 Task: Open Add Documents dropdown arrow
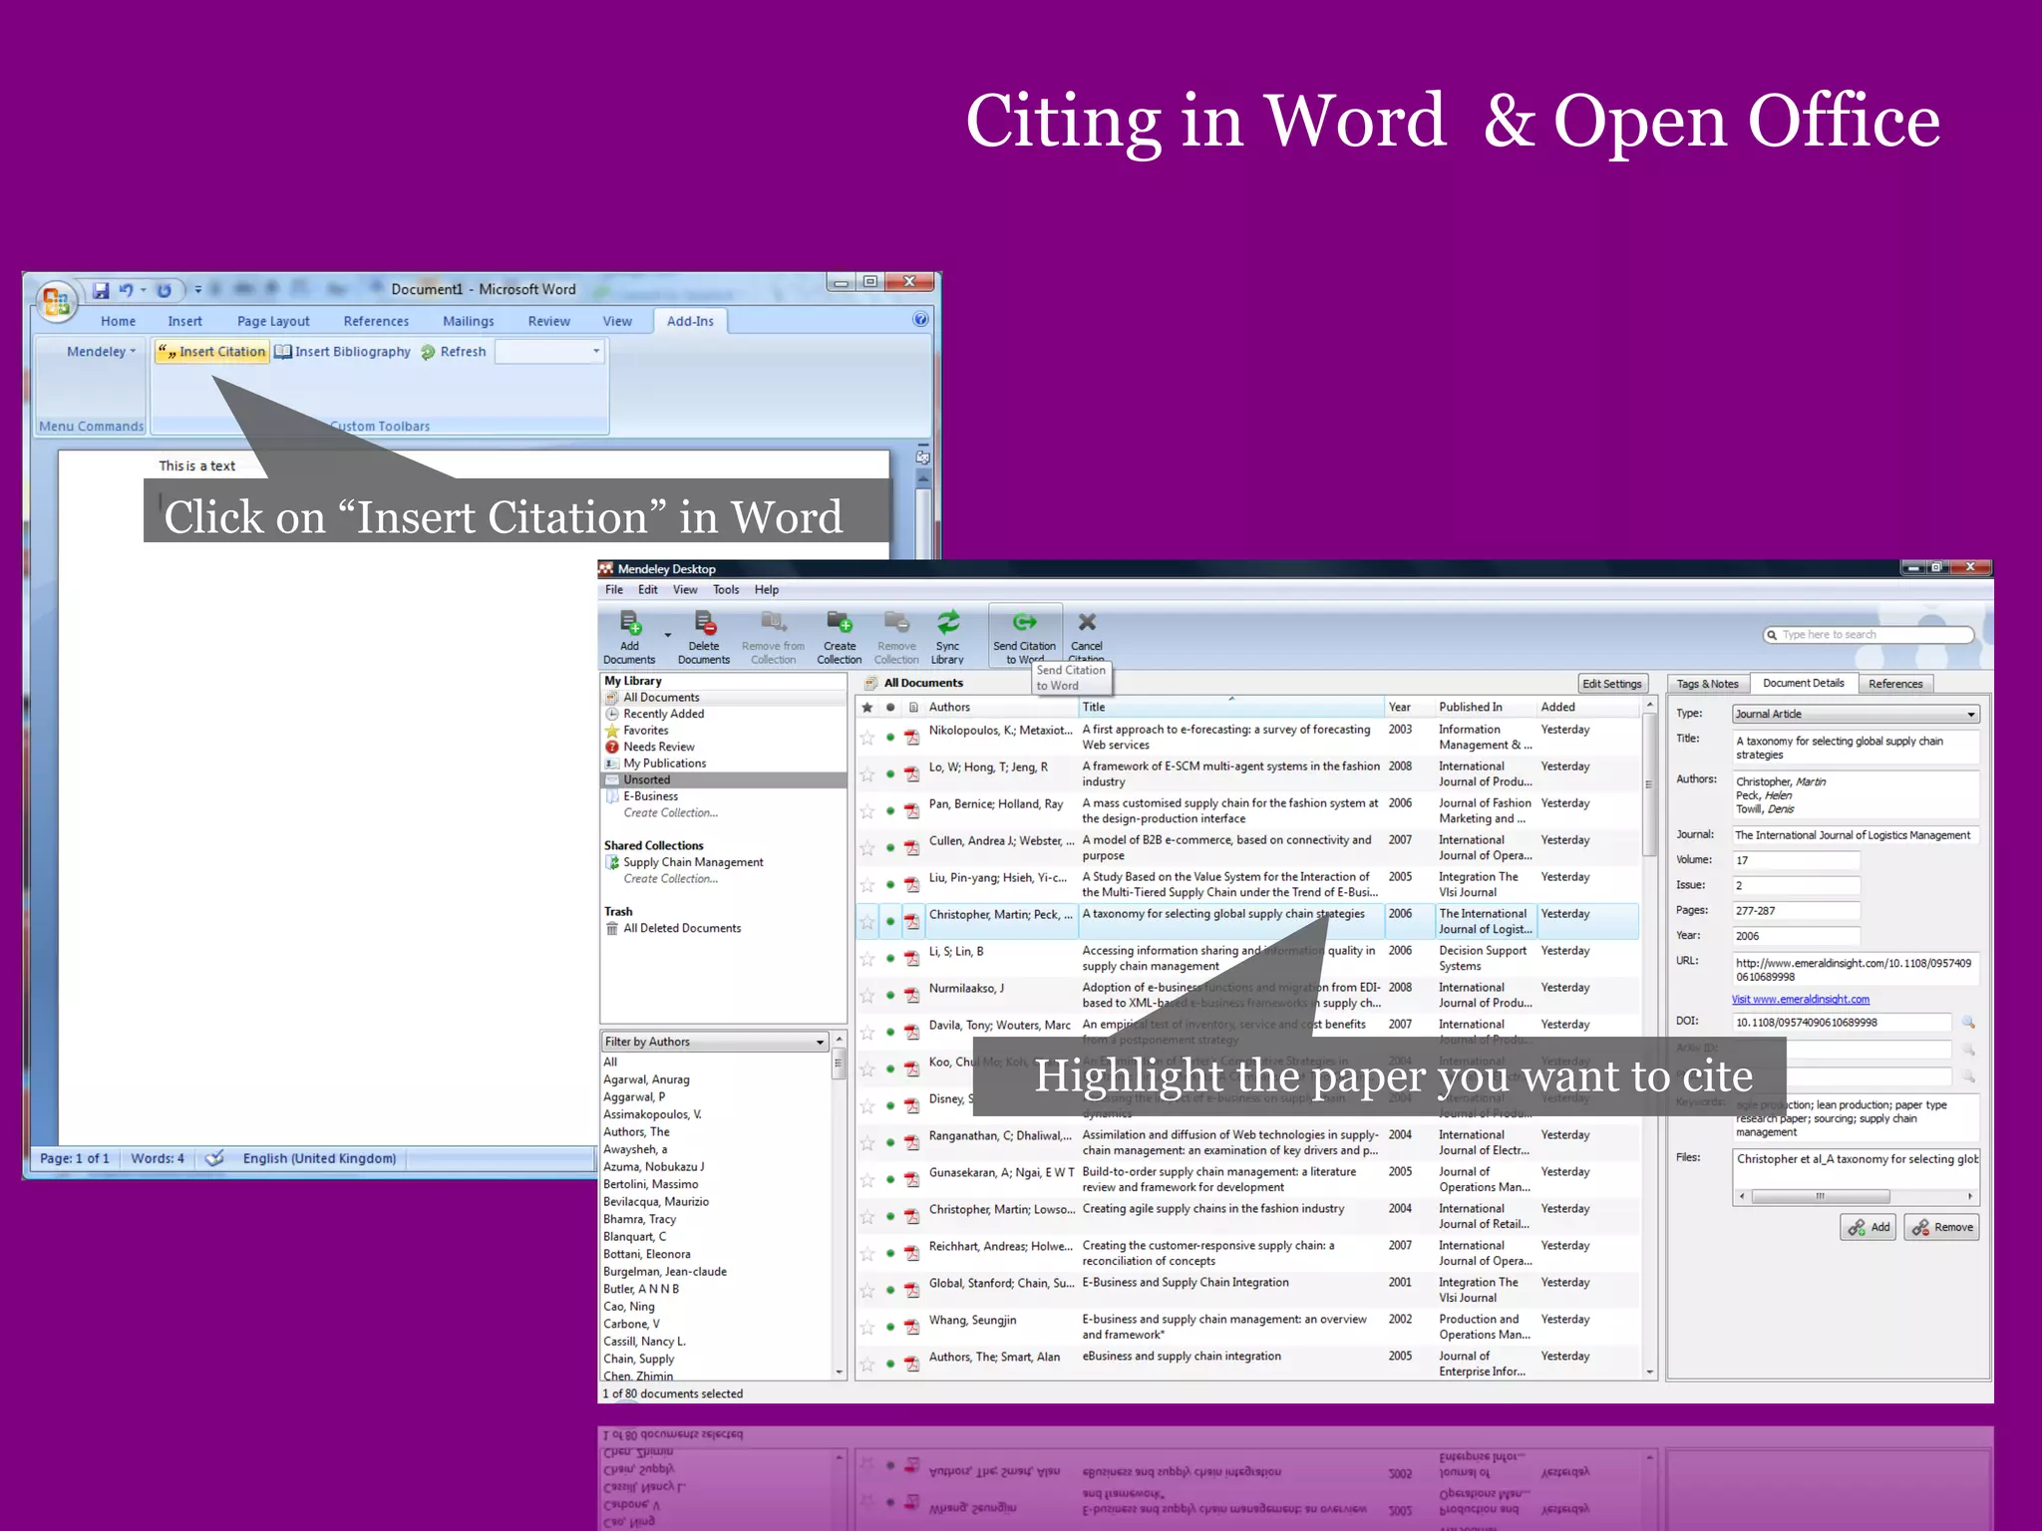[667, 634]
